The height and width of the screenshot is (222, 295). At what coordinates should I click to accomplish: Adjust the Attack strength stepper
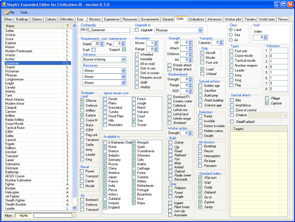(190, 48)
